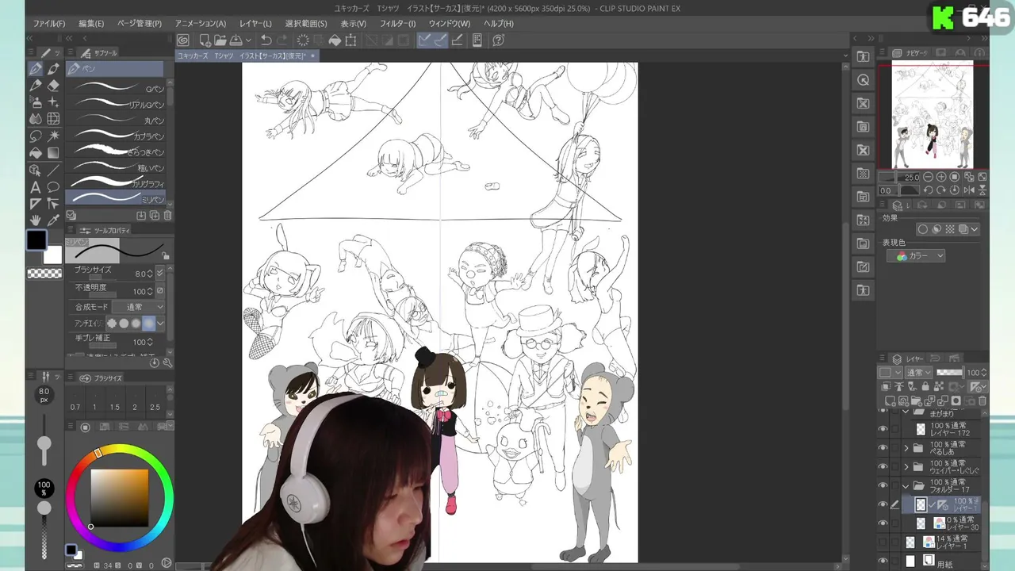Open the layer blending mode dropdown

click(918, 372)
